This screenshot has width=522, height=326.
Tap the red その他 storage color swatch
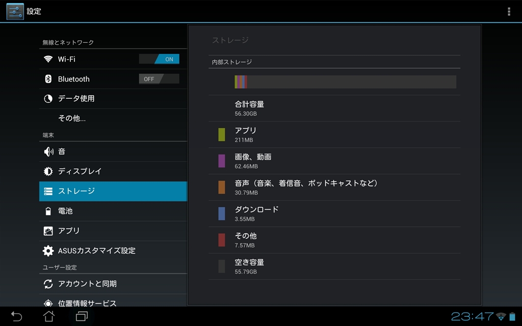click(222, 240)
